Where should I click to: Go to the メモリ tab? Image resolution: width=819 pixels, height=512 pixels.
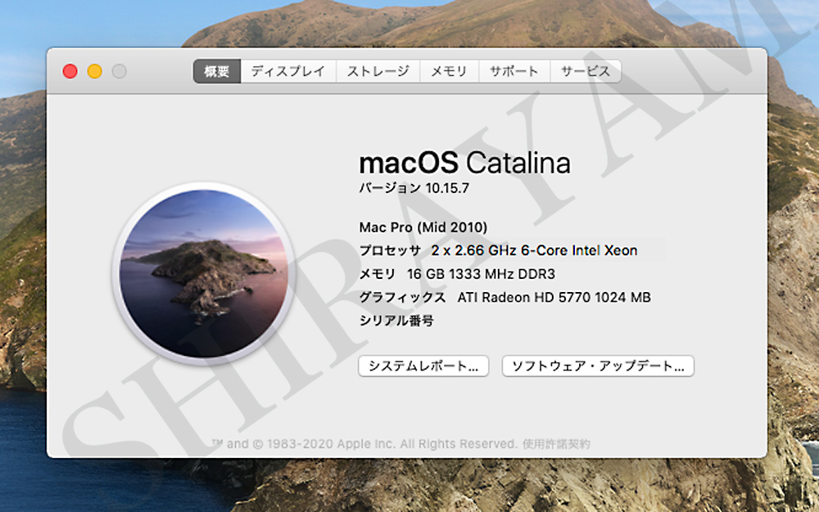tap(449, 71)
